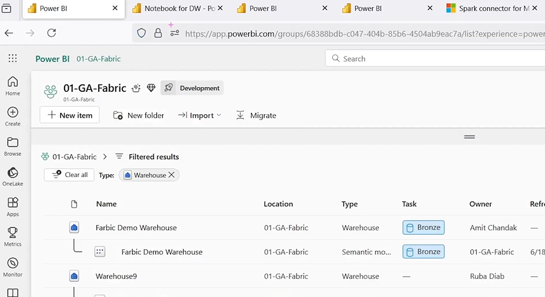This screenshot has width=545, height=297.
Task: Open Metrics in left sidebar
Action: tap(13, 236)
